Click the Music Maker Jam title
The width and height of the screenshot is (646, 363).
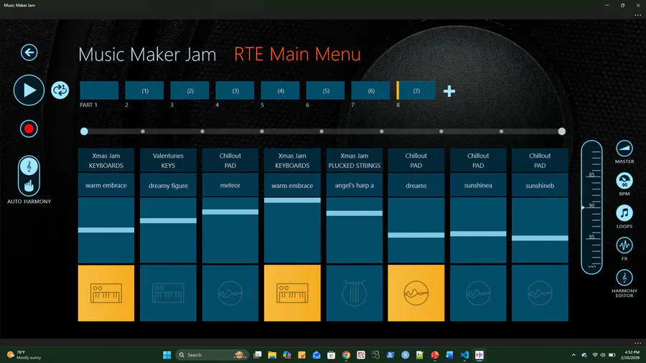point(147,55)
